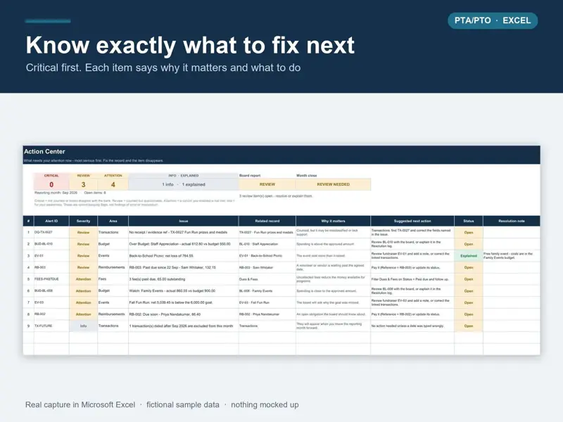Click the Open status cell for DQ-TX-0027

pyautogui.click(x=469, y=233)
